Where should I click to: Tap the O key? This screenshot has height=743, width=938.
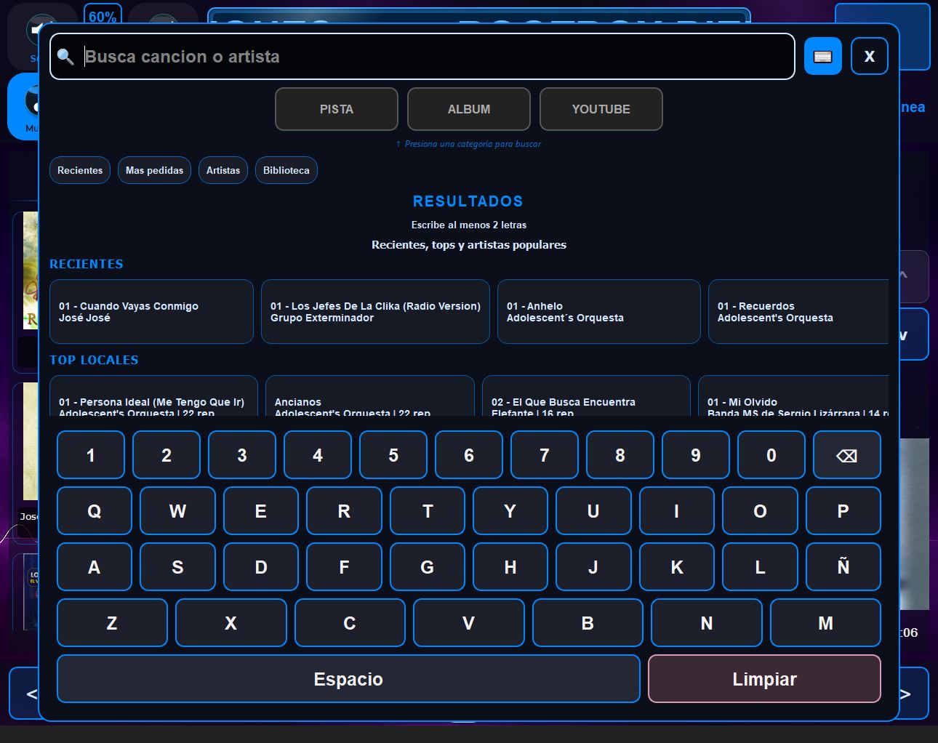(x=760, y=511)
